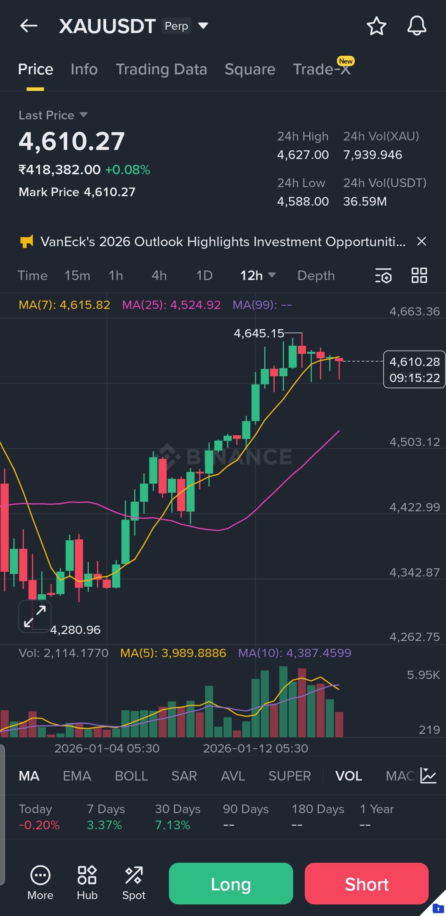The height and width of the screenshot is (916, 446).
Task: Open indicator settings chart icon beside MAC
Action: tap(428, 776)
